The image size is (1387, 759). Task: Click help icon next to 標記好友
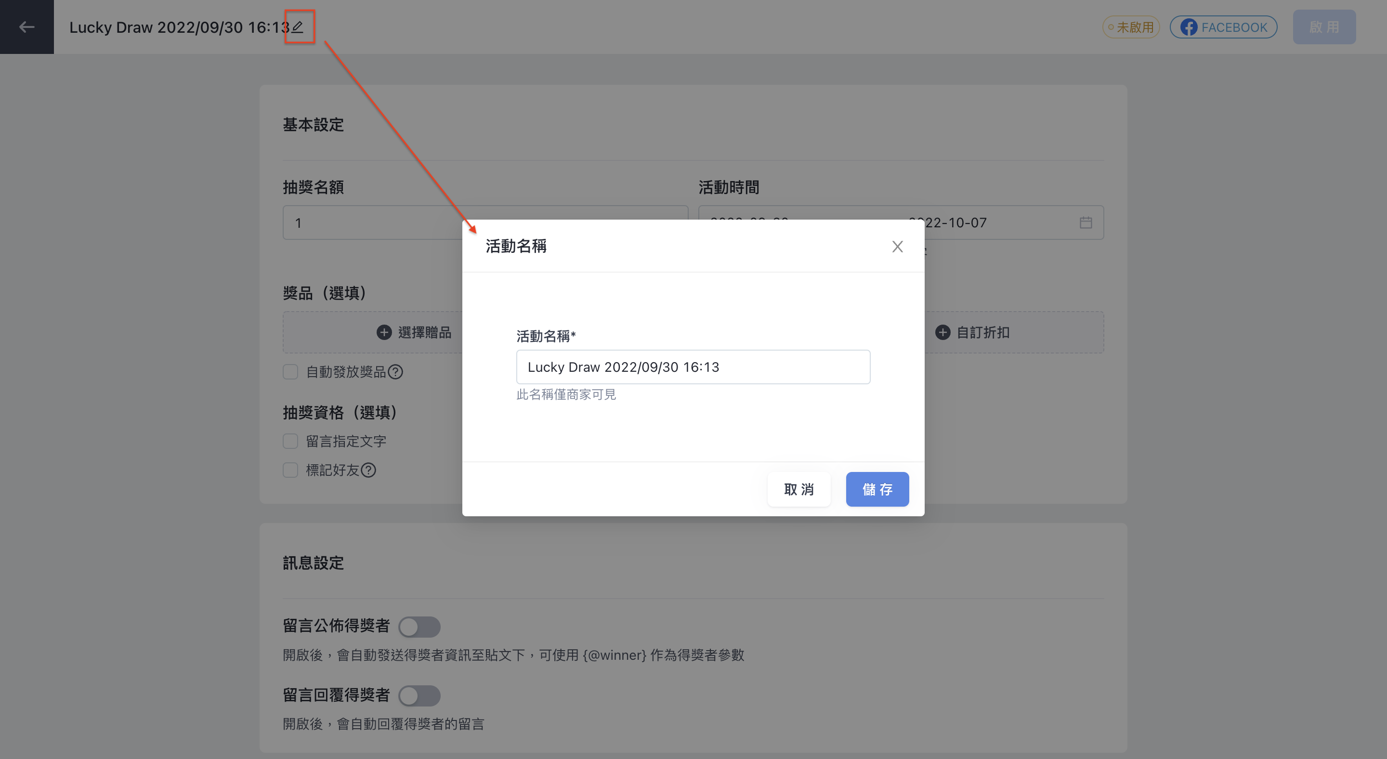tap(369, 470)
